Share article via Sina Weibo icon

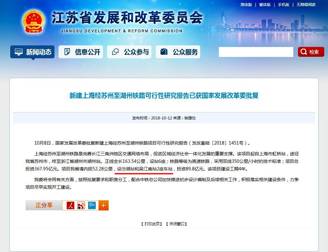point(81,205)
